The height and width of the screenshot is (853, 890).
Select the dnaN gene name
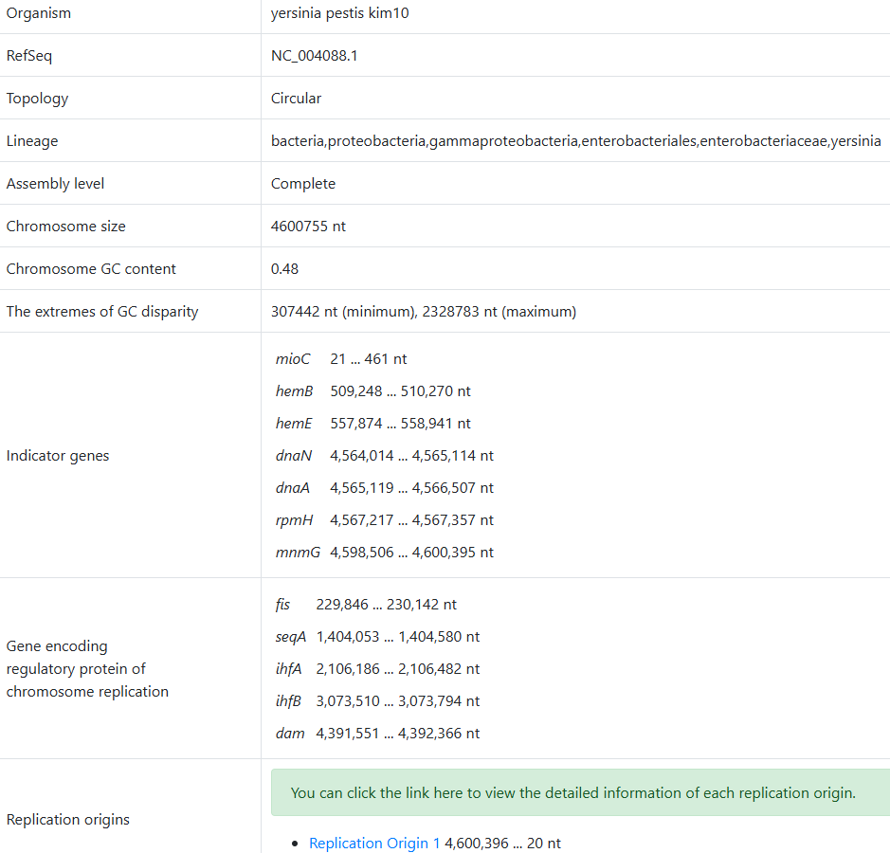(294, 456)
